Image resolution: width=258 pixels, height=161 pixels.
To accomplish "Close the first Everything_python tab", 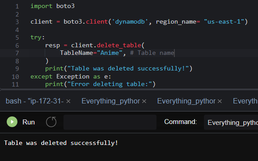I will 144,101.
